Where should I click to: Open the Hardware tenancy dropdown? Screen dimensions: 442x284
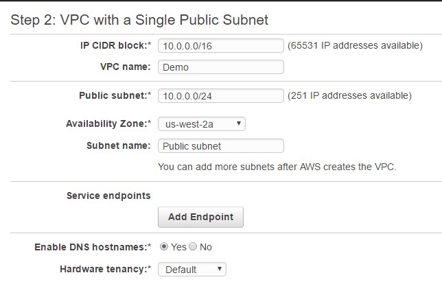[192, 270]
